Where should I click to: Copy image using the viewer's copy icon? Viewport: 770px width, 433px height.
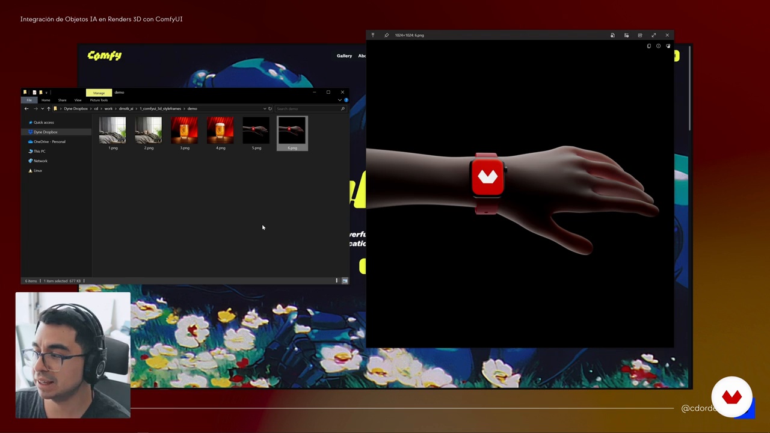point(648,46)
